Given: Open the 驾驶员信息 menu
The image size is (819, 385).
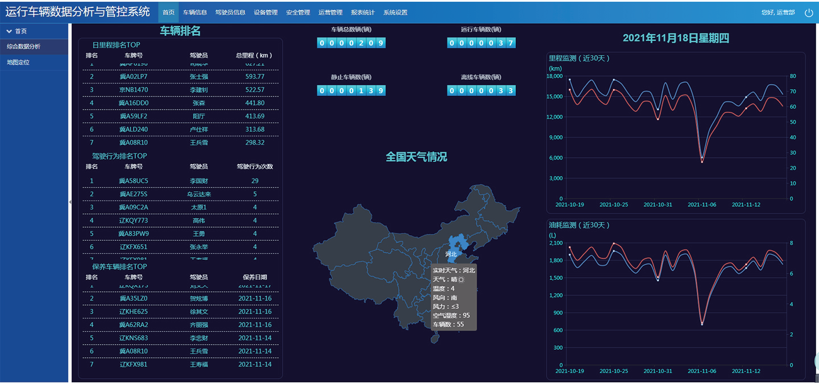Looking at the screenshot, I should coord(230,12).
